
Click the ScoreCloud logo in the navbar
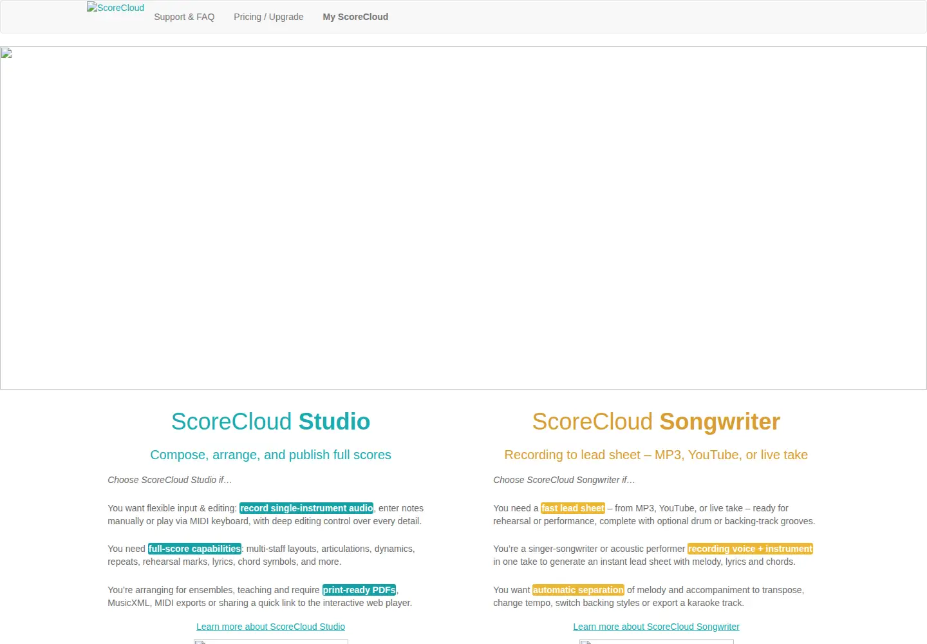click(116, 8)
